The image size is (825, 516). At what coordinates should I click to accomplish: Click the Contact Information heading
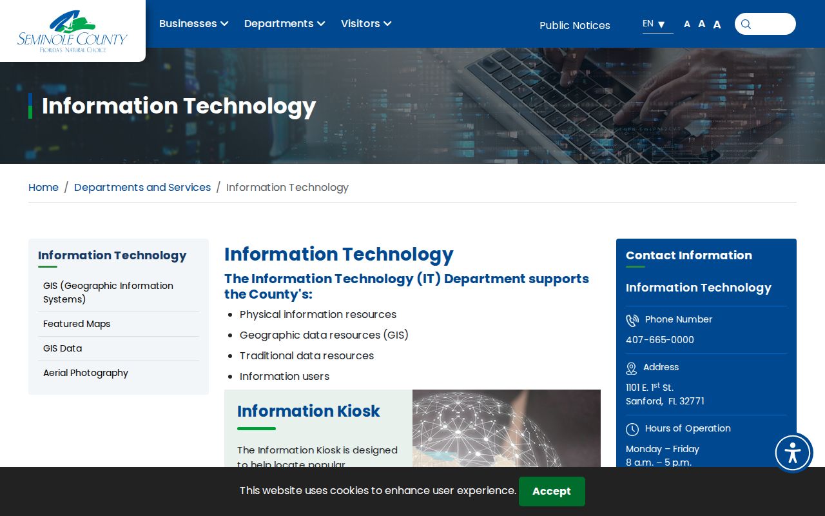click(x=689, y=255)
